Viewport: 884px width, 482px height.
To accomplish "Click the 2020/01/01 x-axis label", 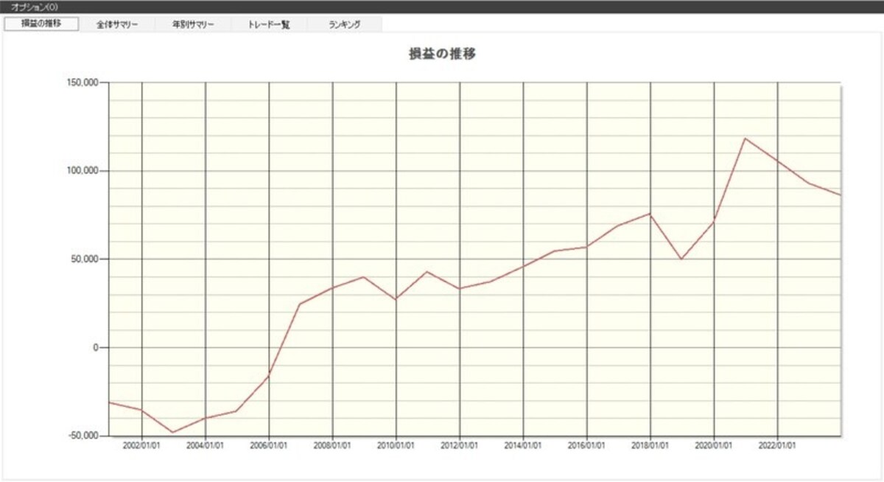I will point(714,445).
